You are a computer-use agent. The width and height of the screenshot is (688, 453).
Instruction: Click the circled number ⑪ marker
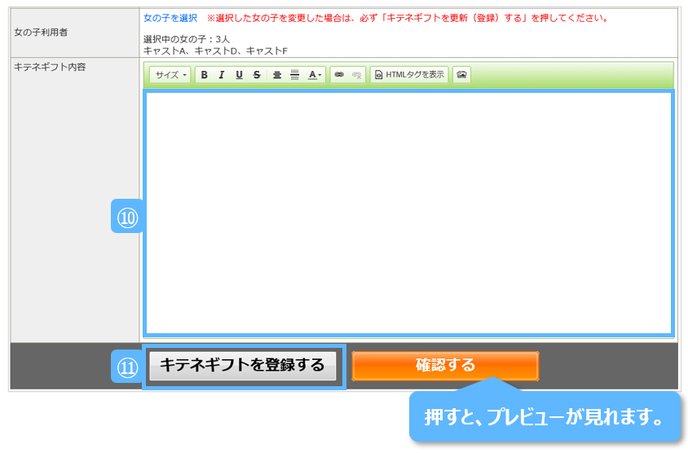[x=127, y=367]
